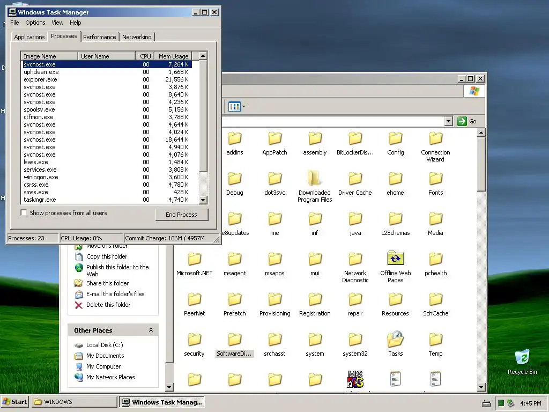This screenshot has height=412, width=549.
Task: Click the network tray icon
Action: 511,403
